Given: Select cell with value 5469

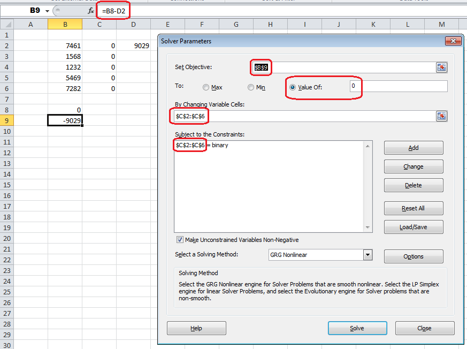Looking at the screenshot, I should [x=65, y=78].
